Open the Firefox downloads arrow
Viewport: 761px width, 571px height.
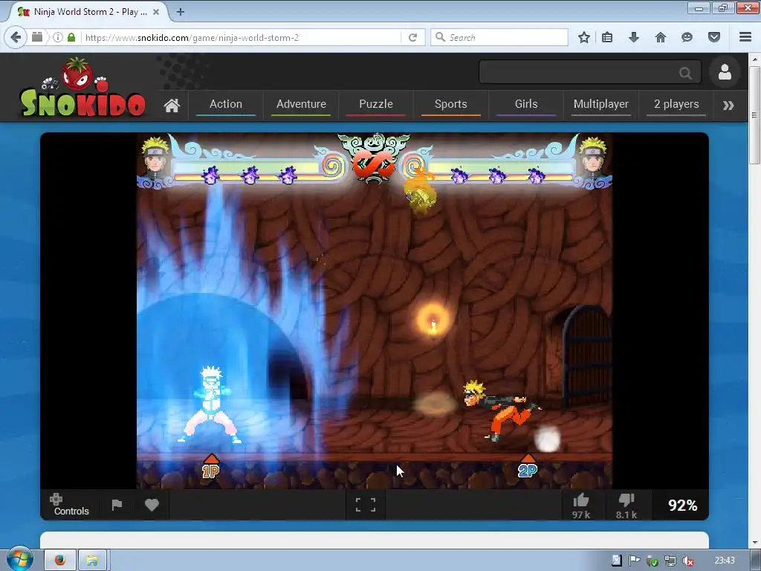[634, 37]
